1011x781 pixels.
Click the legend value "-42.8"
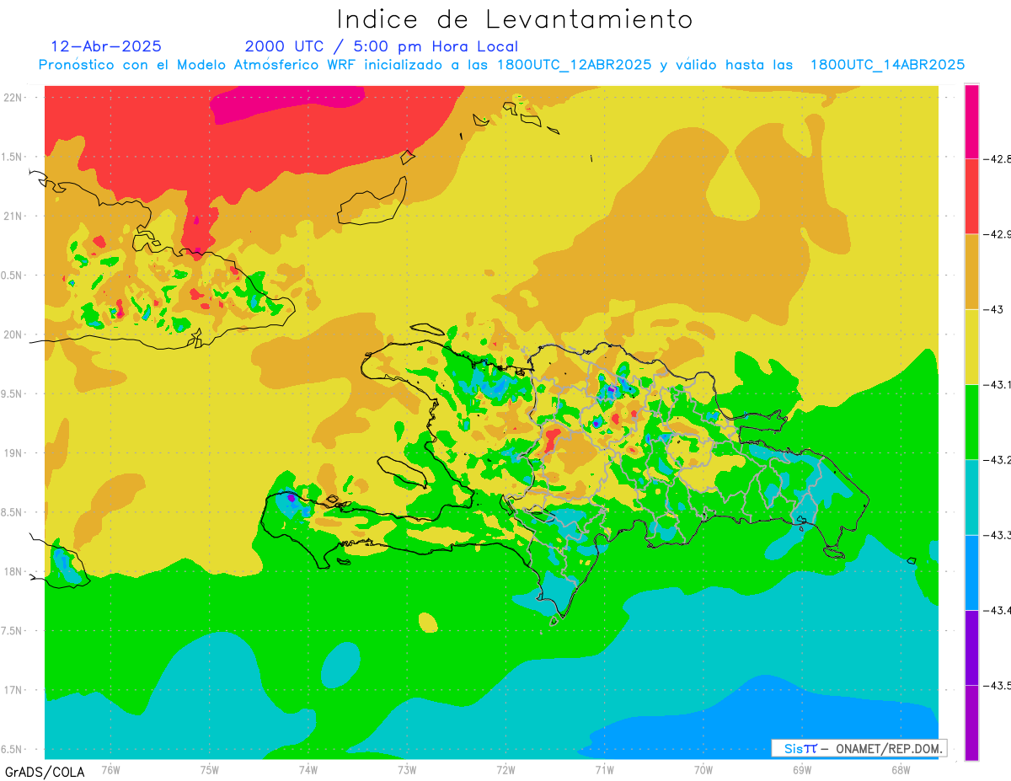[997, 158]
